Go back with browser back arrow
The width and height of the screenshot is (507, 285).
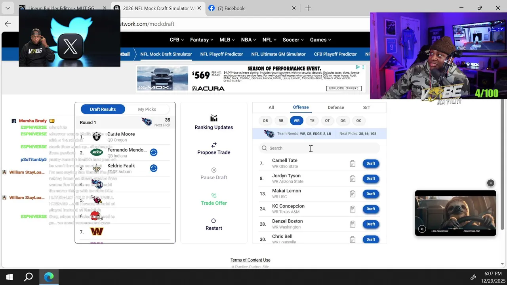tap(8, 24)
